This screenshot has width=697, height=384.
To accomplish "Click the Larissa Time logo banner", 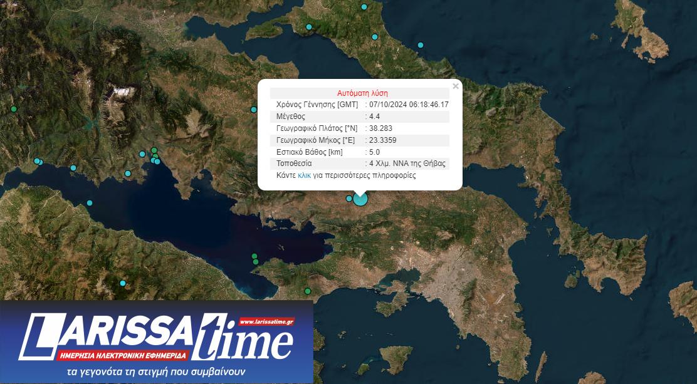I will [x=157, y=342].
